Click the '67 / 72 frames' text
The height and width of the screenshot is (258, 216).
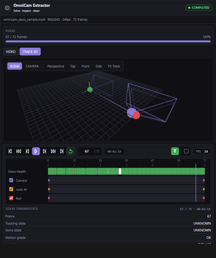tap(16, 37)
